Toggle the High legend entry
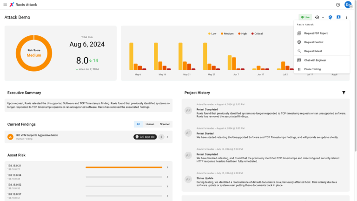Image resolution: width=357 pixels, height=201 pixels. (243, 33)
